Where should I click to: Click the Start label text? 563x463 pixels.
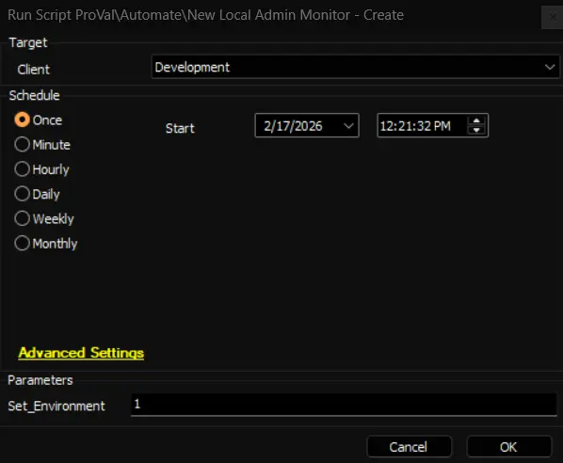(x=180, y=128)
